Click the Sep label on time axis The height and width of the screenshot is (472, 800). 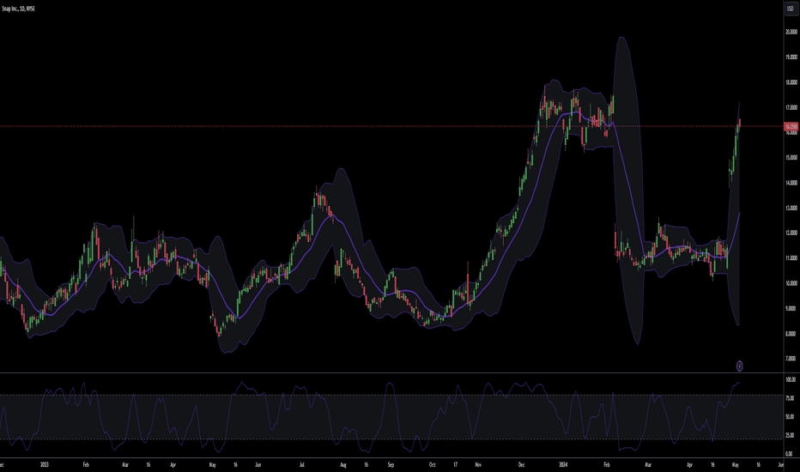[391, 465]
